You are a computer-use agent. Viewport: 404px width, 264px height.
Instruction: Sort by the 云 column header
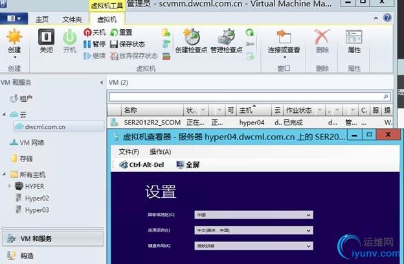(x=278, y=110)
